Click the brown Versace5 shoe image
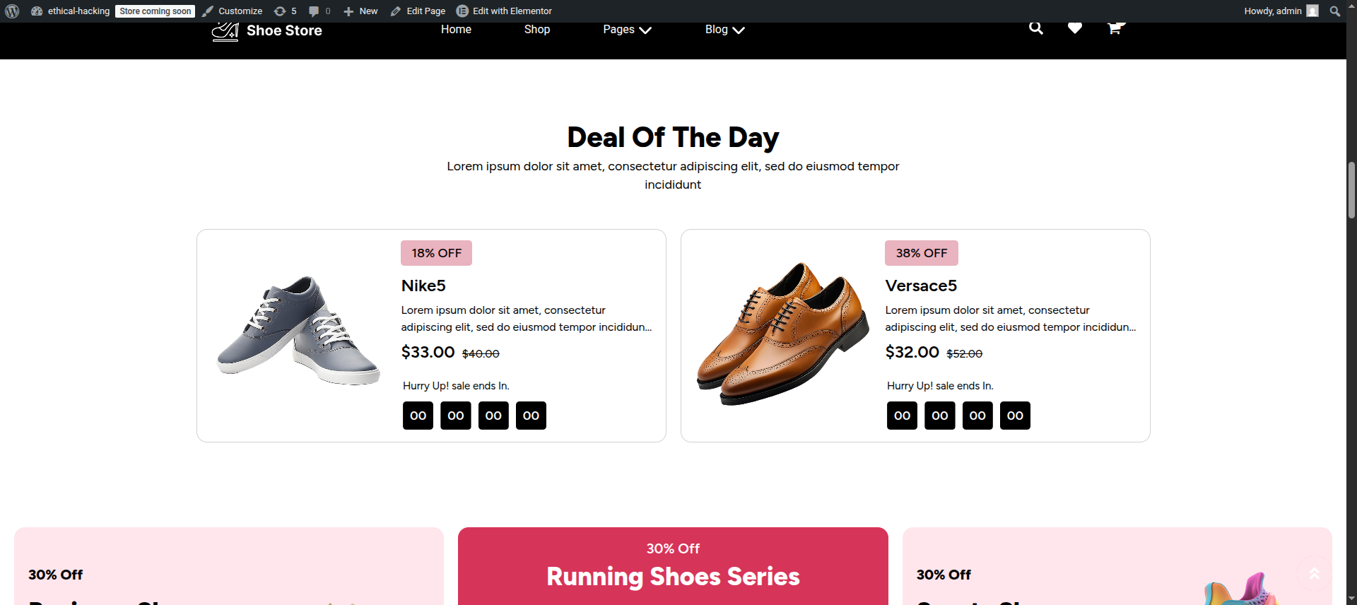The height and width of the screenshot is (605, 1357). point(782,334)
